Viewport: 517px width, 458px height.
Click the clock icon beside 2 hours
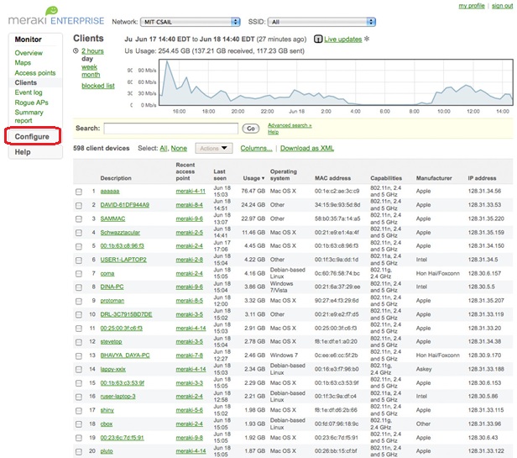(x=76, y=51)
